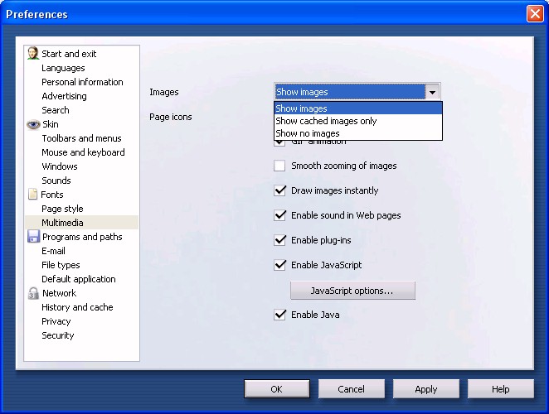
Task: Click the padlock icon next to Network
Action: coord(33,293)
